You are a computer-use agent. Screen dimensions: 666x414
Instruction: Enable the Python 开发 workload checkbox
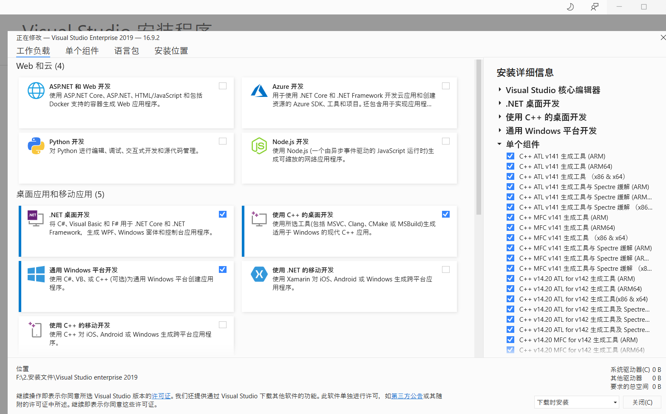point(223,141)
